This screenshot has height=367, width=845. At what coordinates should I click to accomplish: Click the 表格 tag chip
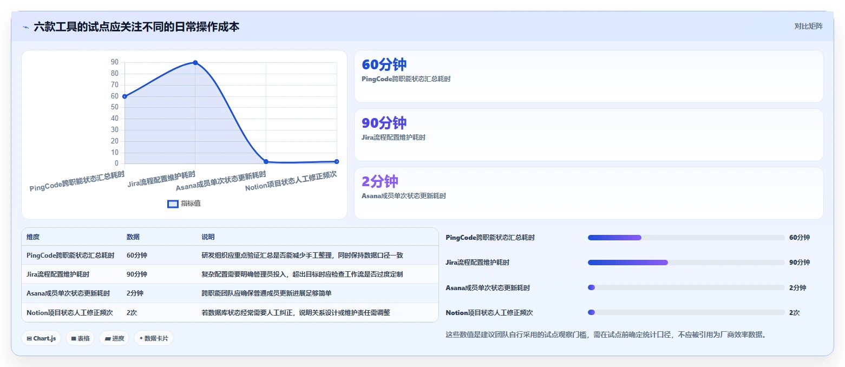coord(80,338)
